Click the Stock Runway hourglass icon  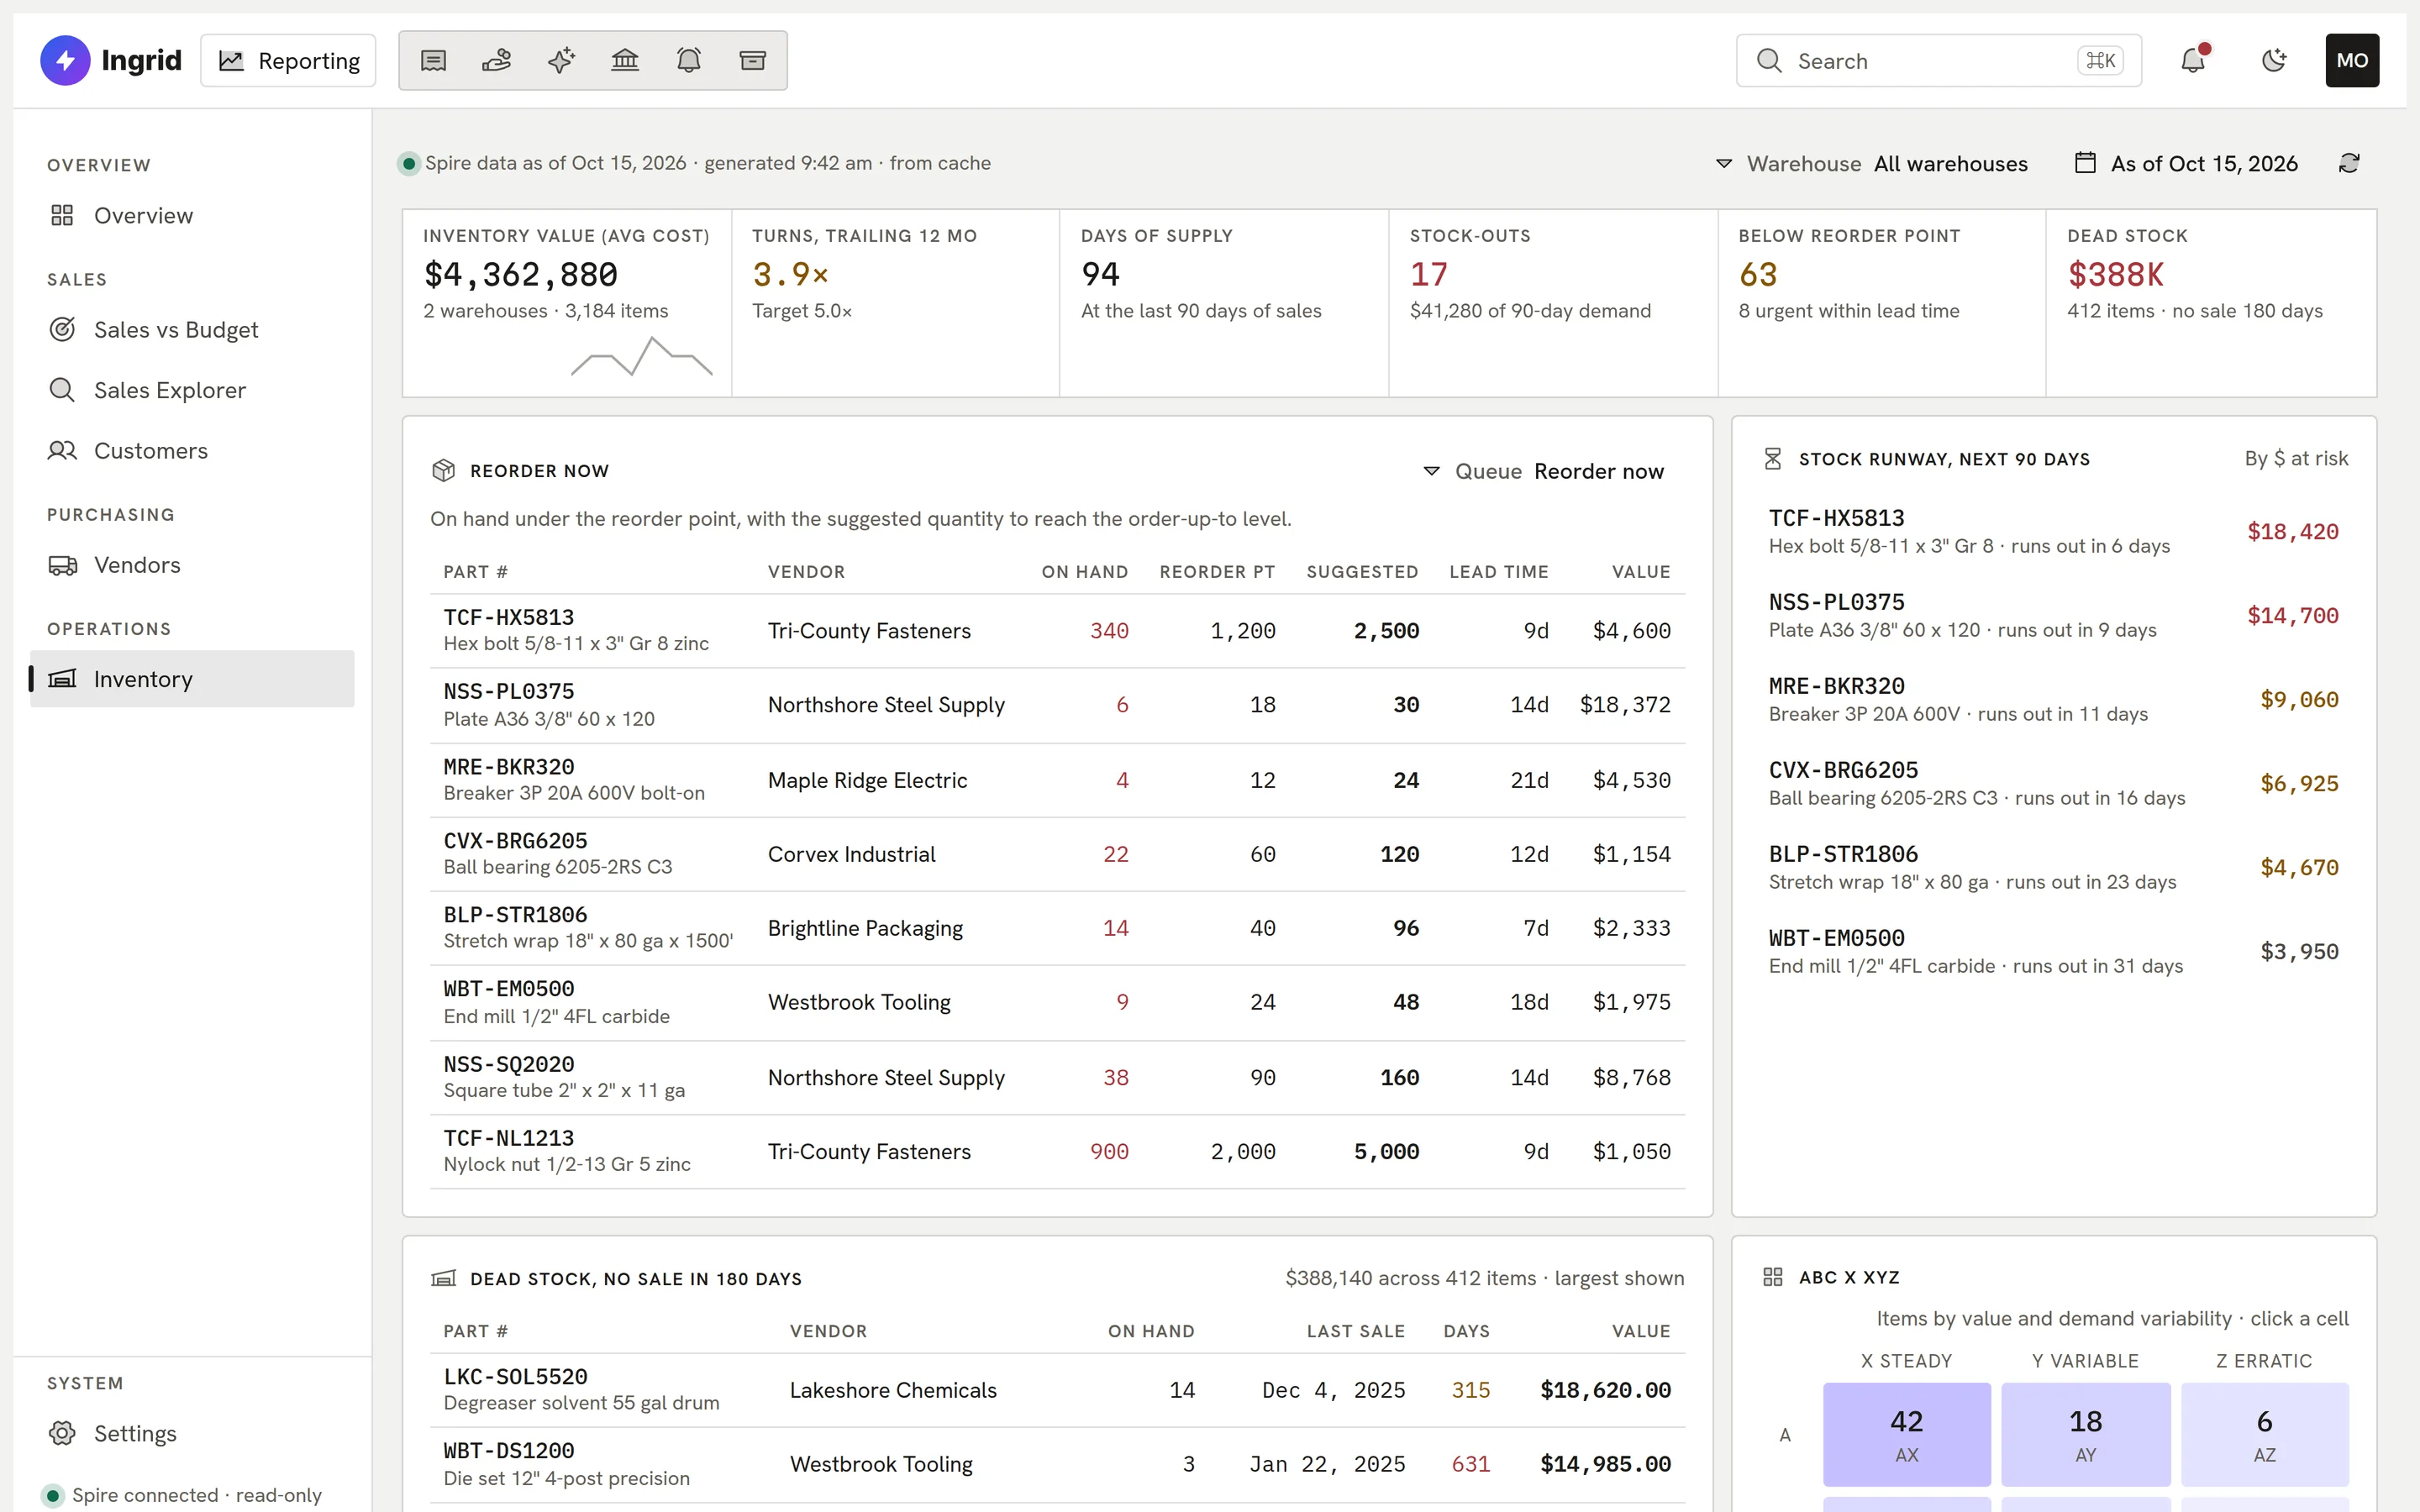(x=1773, y=459)
